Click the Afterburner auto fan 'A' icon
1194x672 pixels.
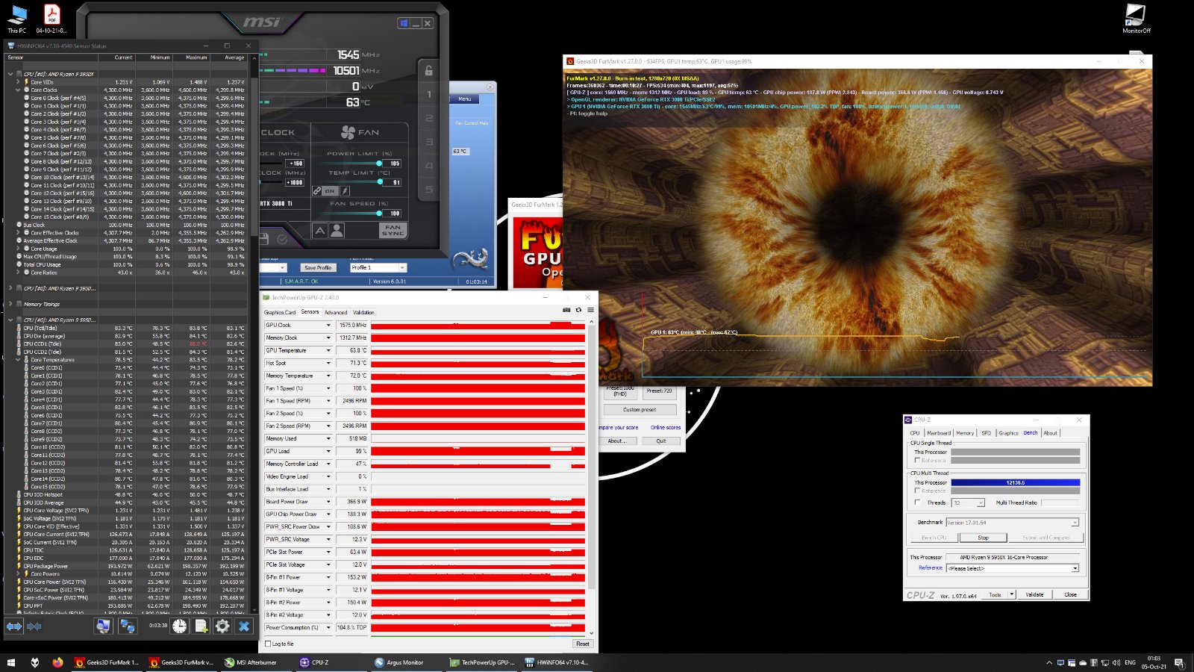tap(319, 231)
